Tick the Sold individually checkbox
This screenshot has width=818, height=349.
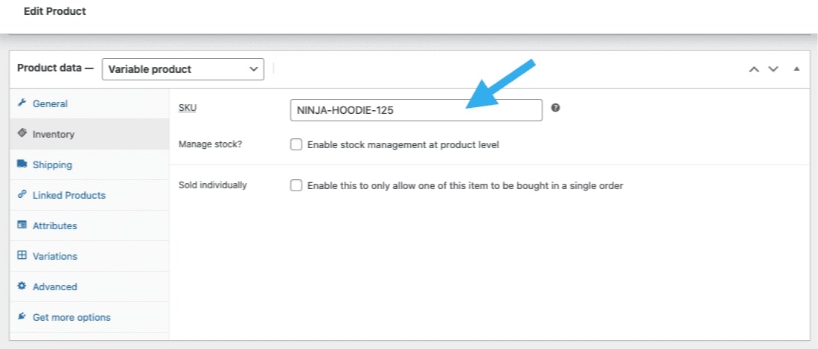[x=296, y=185]
